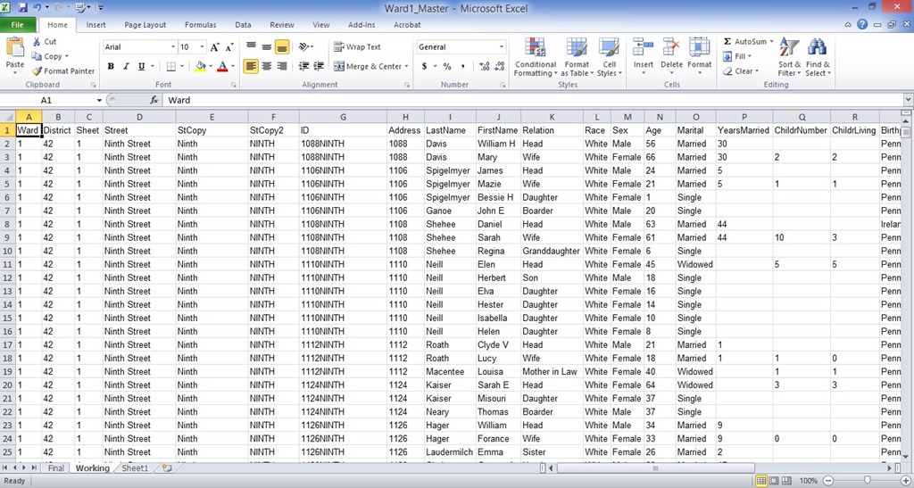Open Conditional Formatting options
914x488 pixels.
pyautogui.click(x=536, y=57)
